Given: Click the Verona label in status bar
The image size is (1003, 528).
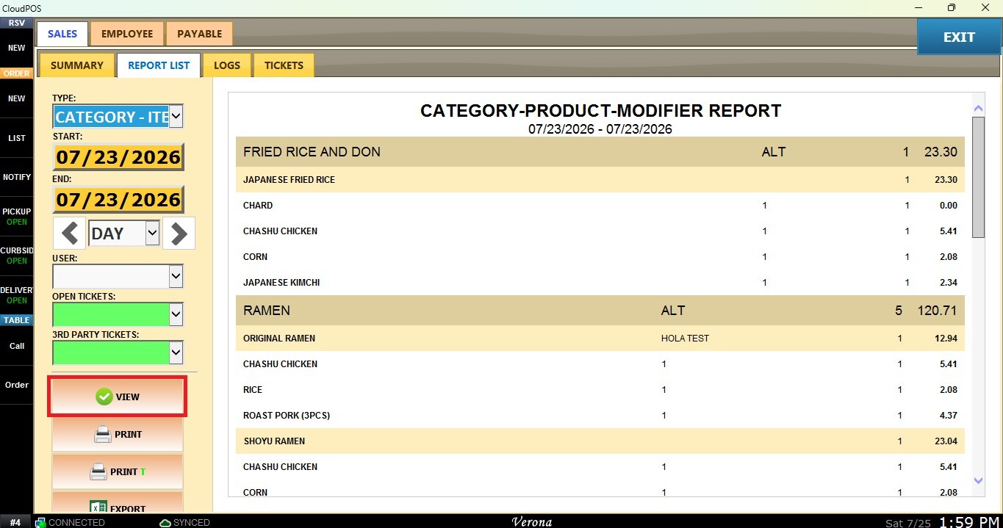Looking at the screenshot, I should [x=531, y=522].
